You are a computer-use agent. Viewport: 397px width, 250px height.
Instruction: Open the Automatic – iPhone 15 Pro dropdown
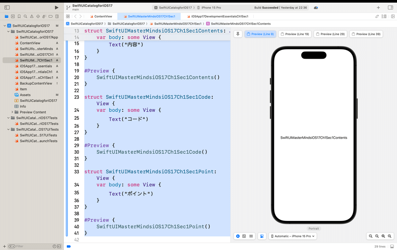click(292, 236)
